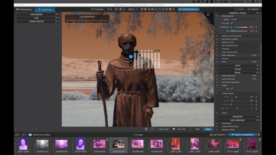The image size is (276, 155).
Task: Click the Unsharp Mask Intensity slider
Action: click(239, 97)
